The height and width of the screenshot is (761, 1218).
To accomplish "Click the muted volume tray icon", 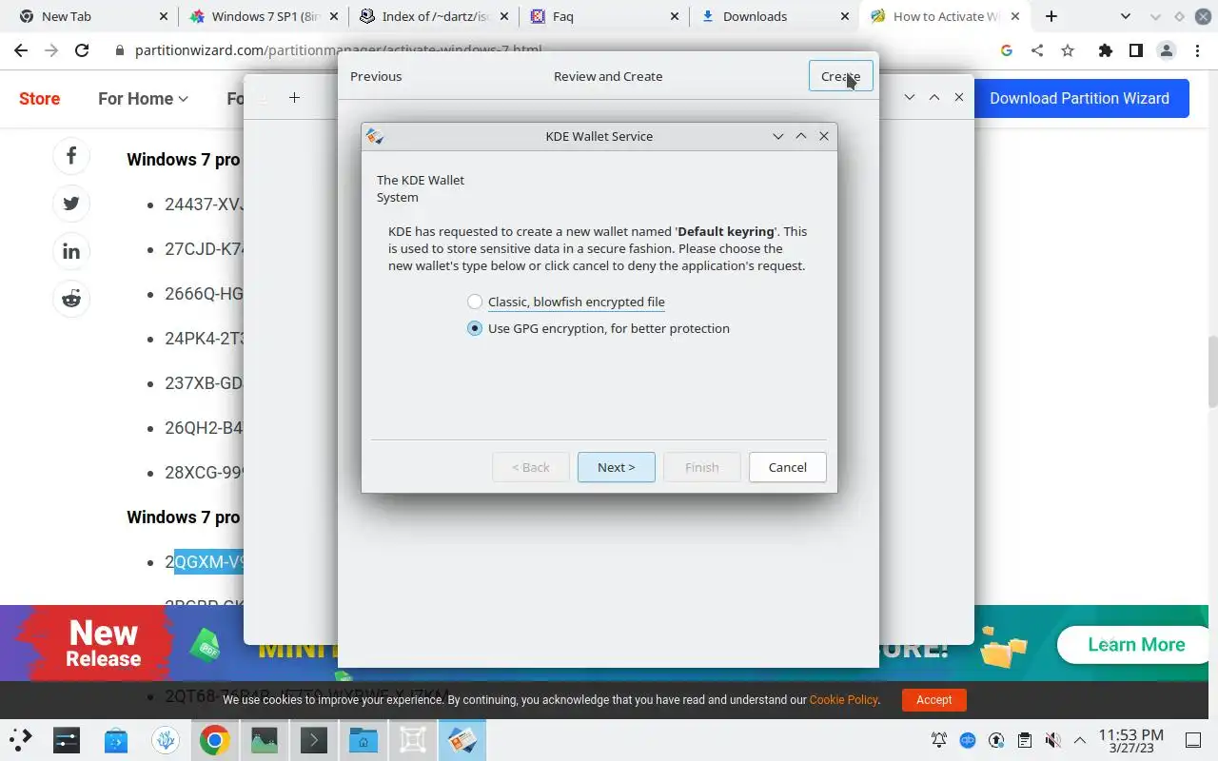I will 1052,740.
